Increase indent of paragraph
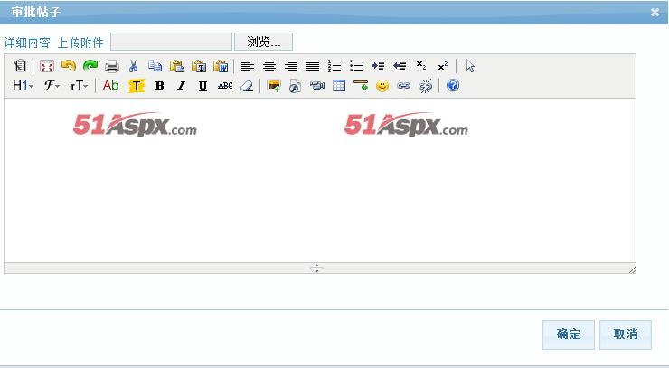669x368 pixels. coord(378,66)
